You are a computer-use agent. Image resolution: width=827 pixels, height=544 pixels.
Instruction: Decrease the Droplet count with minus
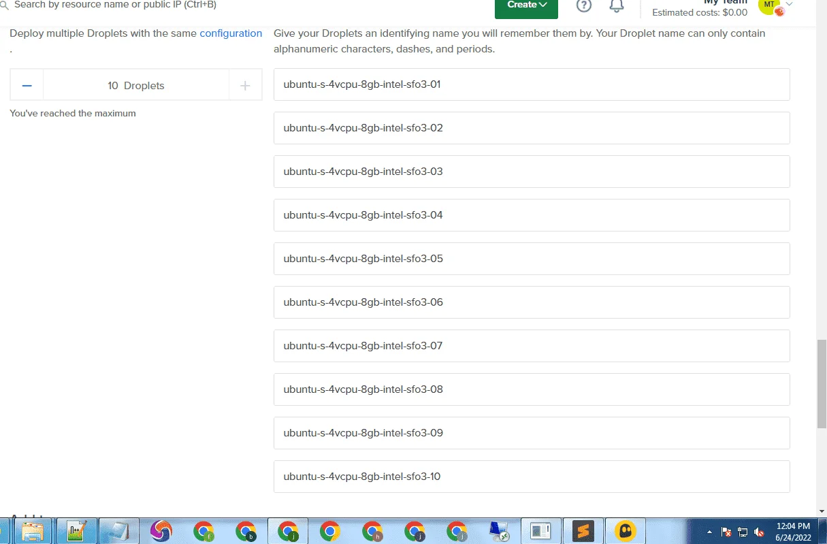click(x=27, y=86)
